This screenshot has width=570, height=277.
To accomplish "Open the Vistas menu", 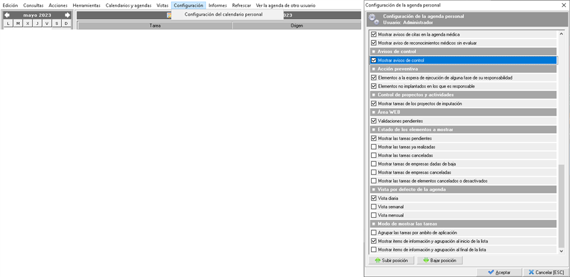I will click(x=163, y=5).
